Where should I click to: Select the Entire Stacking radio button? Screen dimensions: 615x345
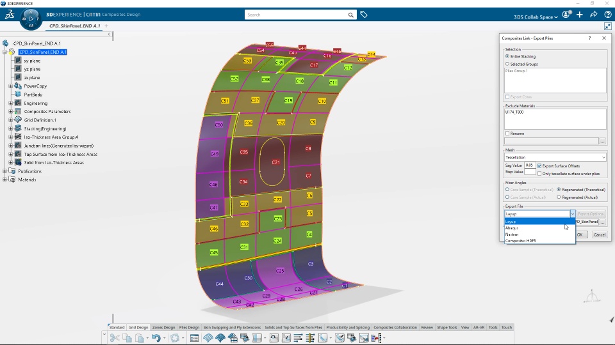(x=507, y=56)
